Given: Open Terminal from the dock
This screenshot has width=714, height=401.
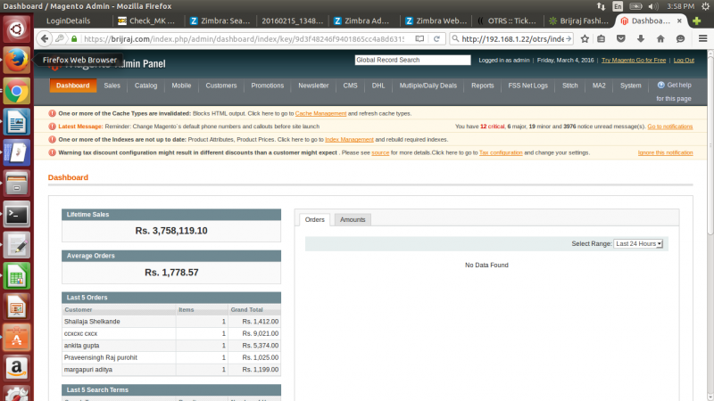Looking at the screenshot, I should click(x=16, y=215).
